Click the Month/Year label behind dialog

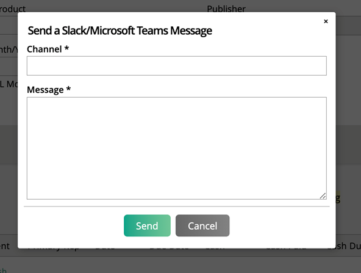pos(9,49)
